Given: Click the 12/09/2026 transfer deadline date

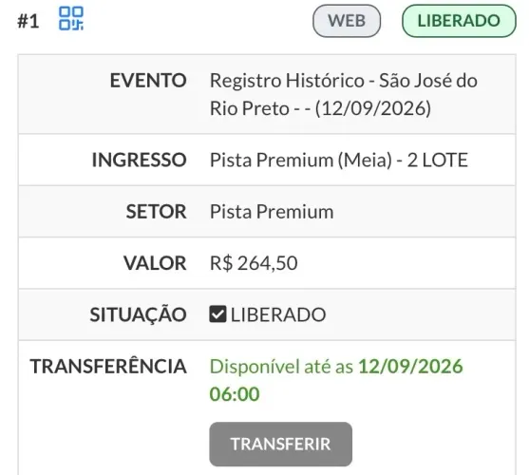Looking at the screenshot, I should [x=410, y=367].
